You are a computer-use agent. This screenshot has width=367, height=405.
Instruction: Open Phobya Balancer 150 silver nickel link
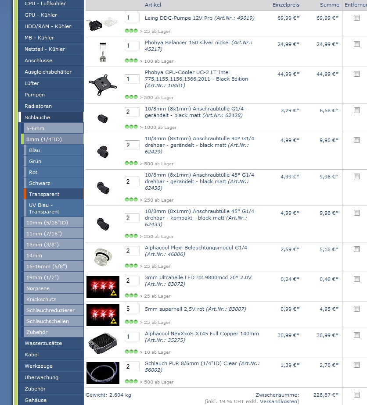click(x=198, y=46)
